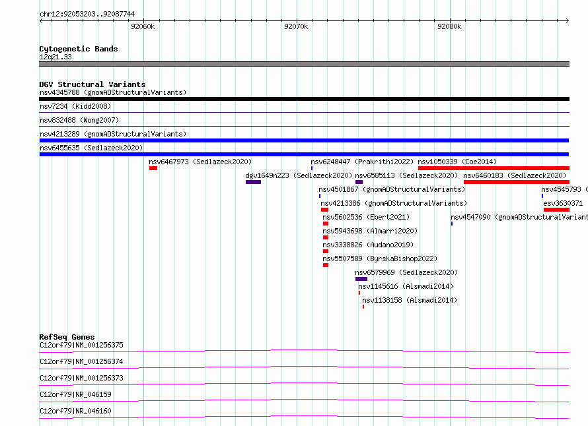Open the nsv5507589 (ByrskaBishop2022) label

point(380,259)
